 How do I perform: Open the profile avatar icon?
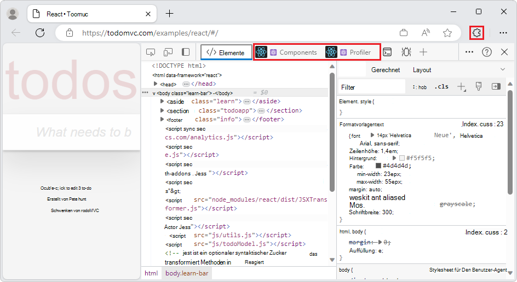pos(13,14)
